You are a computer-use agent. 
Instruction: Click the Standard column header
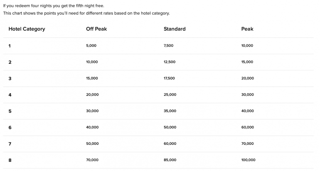click(175, 29)
